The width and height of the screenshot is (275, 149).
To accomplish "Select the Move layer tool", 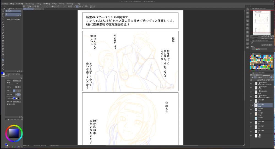I will pyautogui.click(x=3, y=19).
